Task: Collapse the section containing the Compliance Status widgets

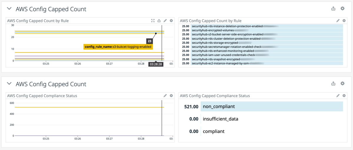Action: [9, 84]
